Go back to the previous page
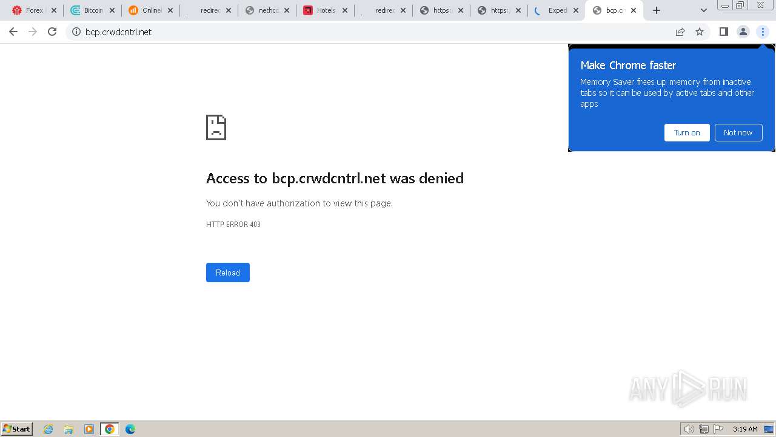Screen dimensions: 776x437 (13, 32)
